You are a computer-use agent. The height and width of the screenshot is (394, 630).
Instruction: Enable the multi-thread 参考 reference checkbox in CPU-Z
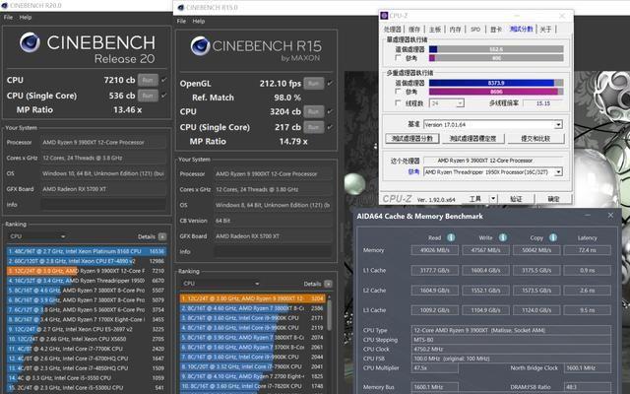point(398,92)
